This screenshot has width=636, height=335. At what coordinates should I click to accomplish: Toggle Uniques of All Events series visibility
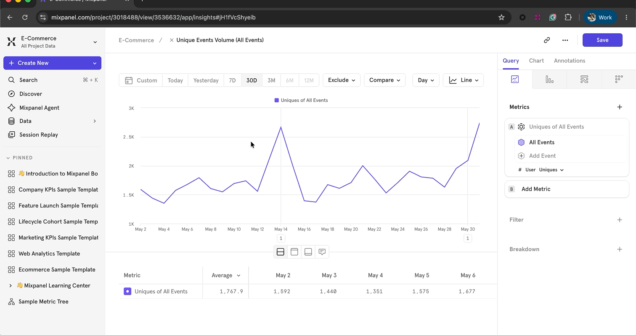[x=127, y=291]
